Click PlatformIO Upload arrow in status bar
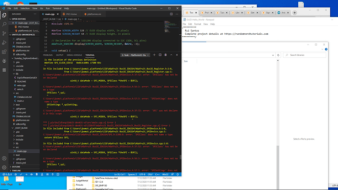The height and width of the screenshot is (190, 338). [x=26, y=174]
